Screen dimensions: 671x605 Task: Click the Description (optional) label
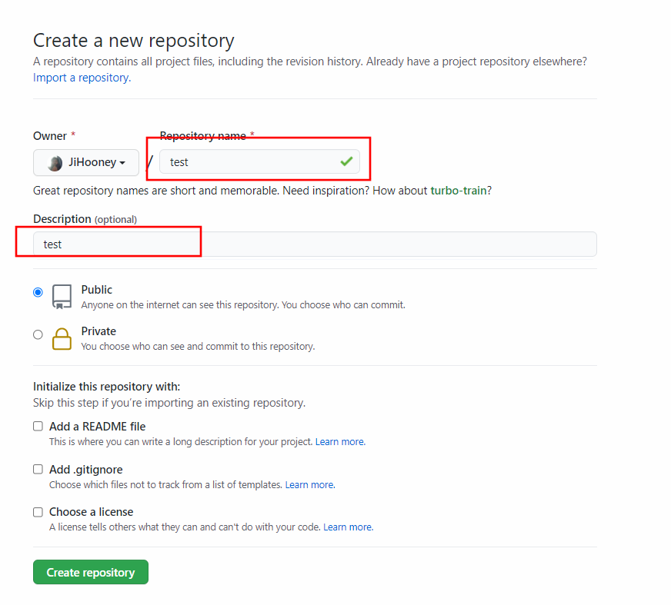click(85, 219)
